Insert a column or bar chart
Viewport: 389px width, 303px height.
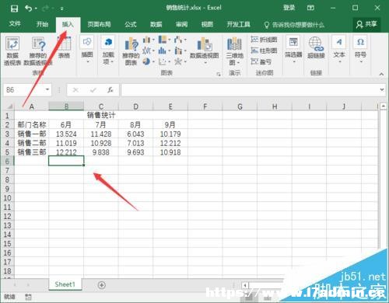[149, 40]
